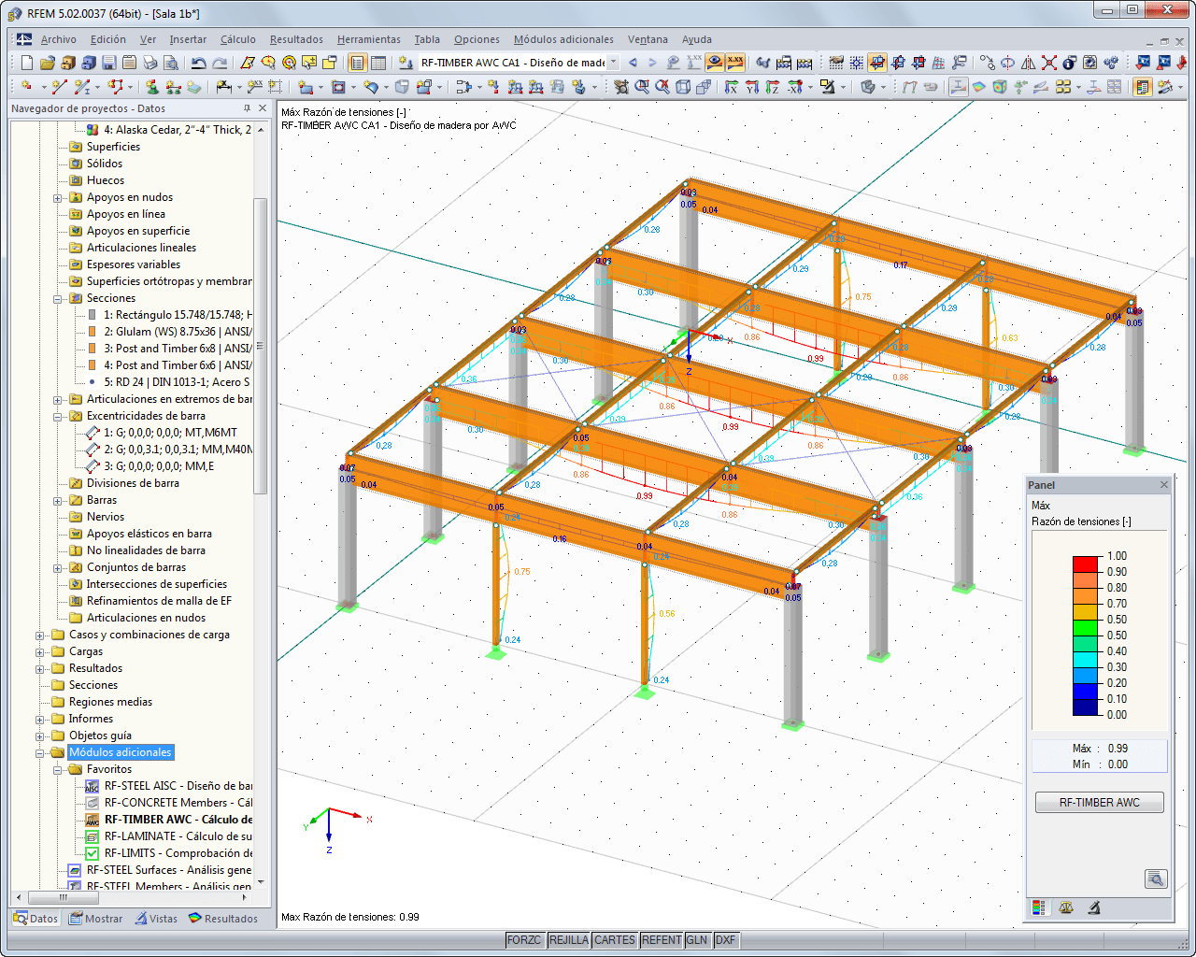The height and width of the screenshot is (957, 1196).
Task: Click the isometric view cube icon
Action: pyautogui.click(x=683, y=87)
